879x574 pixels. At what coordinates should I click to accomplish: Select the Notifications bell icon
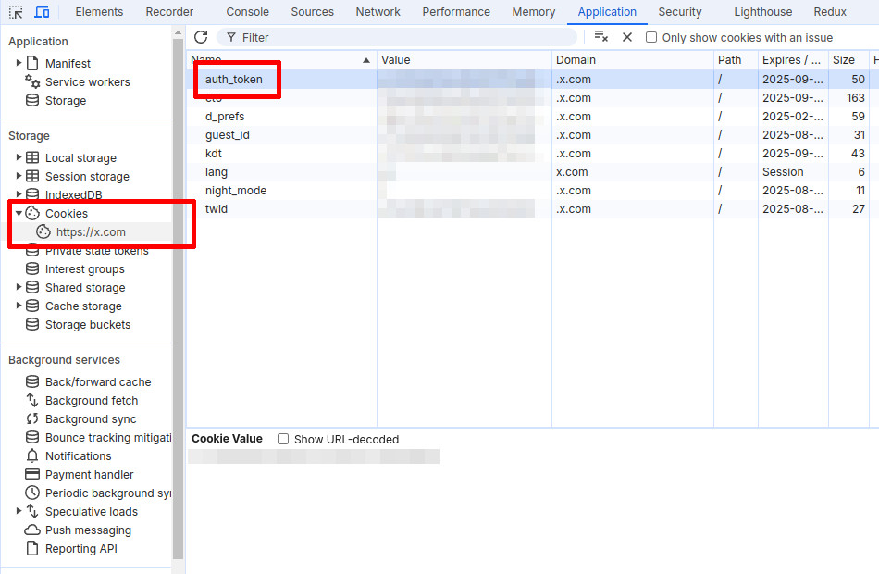(x=34, y=455)
